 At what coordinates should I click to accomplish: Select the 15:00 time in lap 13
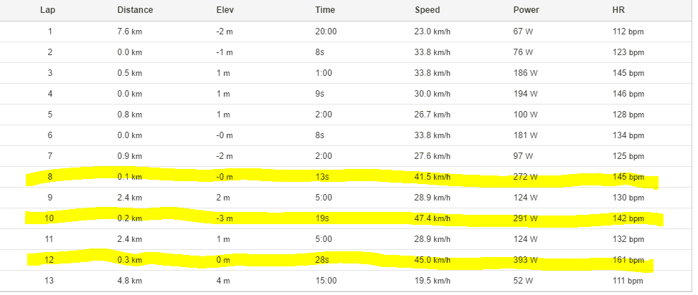pyautogui.click(x=326, y=280)
